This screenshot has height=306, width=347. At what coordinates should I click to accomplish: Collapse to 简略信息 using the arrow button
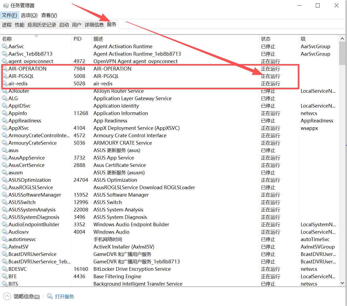[x=7, y=296]
